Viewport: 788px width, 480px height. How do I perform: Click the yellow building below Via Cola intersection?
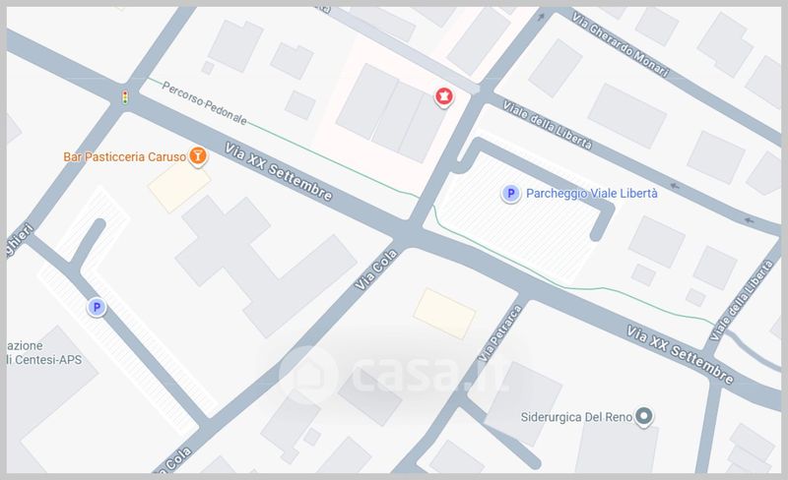444,314
